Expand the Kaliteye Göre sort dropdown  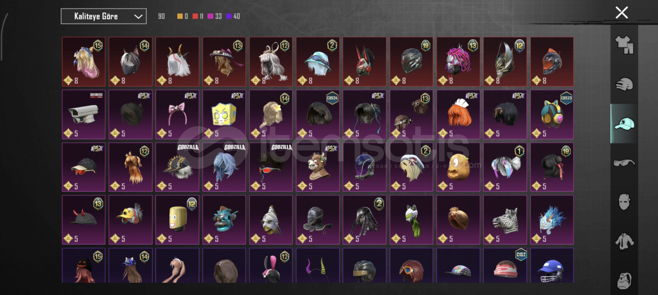(104, 16)
